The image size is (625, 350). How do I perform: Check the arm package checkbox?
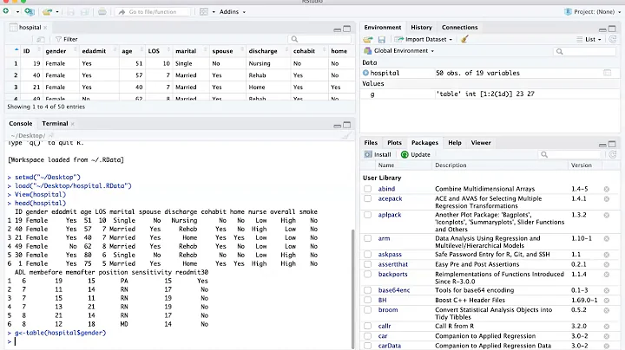[x=367, y=238]
